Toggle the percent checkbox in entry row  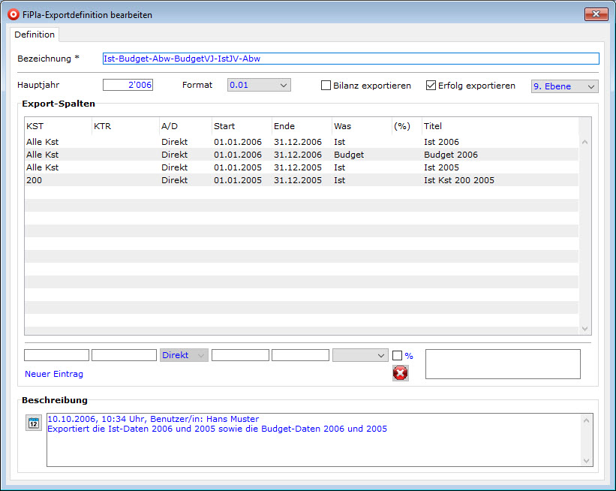tap(398, 356)
